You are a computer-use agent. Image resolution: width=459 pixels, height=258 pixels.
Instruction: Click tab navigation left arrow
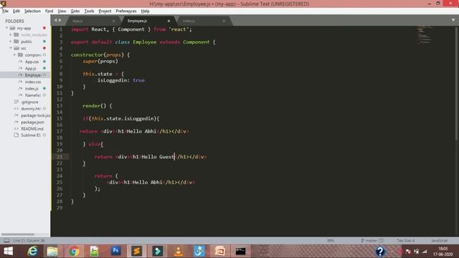tap(55, 20)
